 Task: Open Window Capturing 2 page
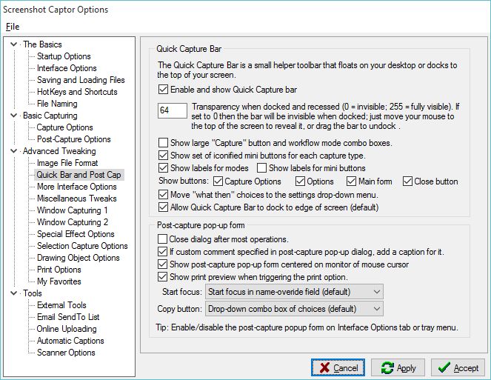point(73,222)
